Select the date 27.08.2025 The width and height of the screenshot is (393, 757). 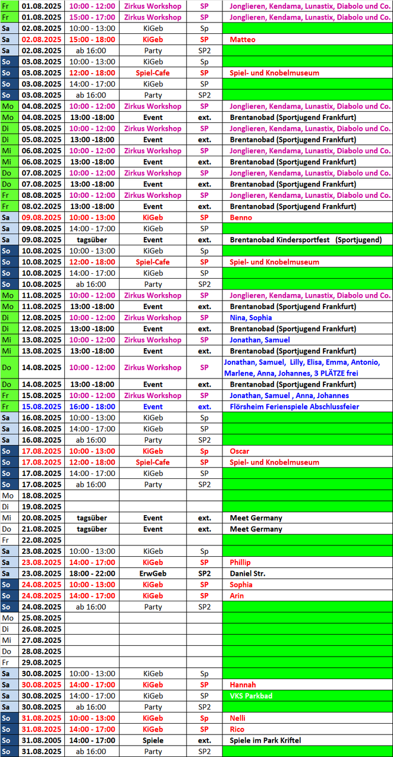coord(41,640)
